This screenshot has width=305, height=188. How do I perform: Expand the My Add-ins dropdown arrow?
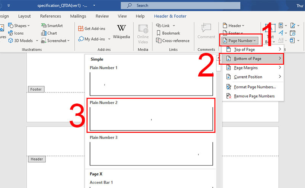tap(109, 39)
